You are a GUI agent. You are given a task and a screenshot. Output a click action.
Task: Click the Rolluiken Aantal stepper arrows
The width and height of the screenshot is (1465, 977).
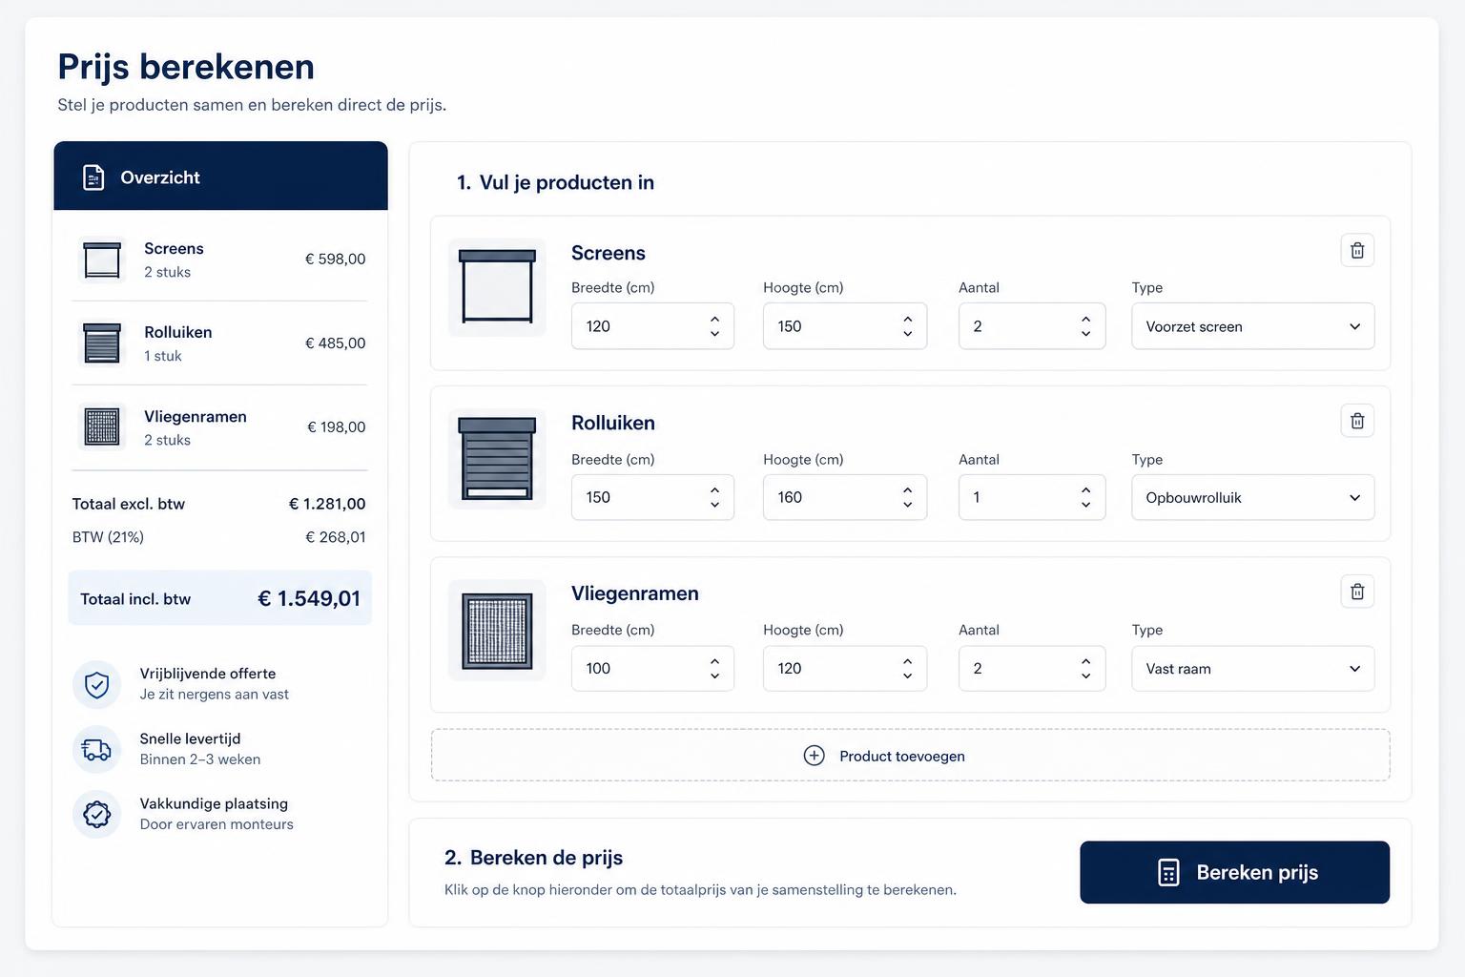(x=1085, y=497)
